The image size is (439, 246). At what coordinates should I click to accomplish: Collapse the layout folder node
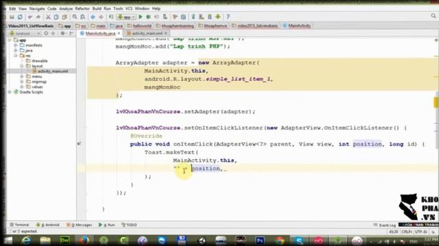tap(22, 66)
